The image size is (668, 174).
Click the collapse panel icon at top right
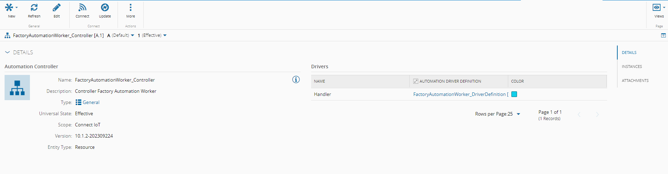(x=663, y=35)
